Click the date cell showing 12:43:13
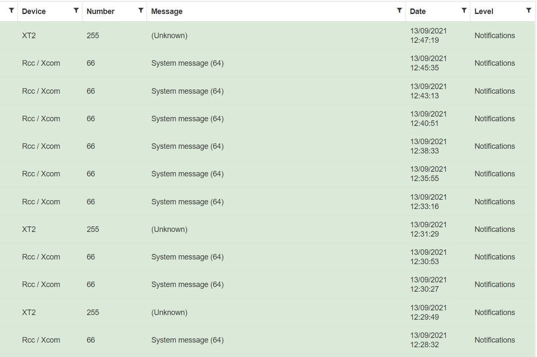Image resolution: width=537 pixels, height=357 pixels. [x=428, y=91]
